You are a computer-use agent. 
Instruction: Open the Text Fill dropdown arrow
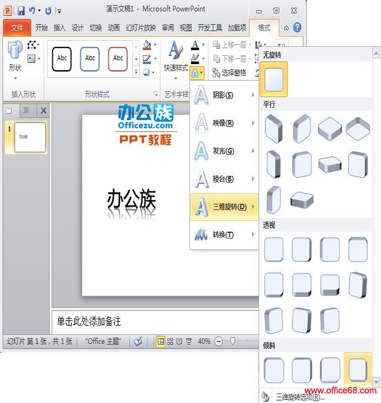203,45
